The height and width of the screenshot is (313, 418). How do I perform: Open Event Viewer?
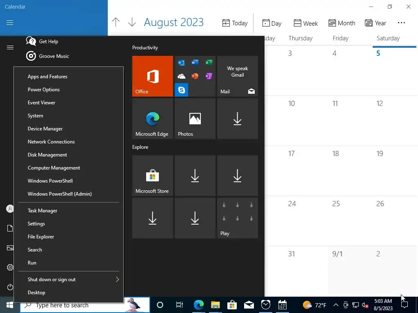[69, 103]
